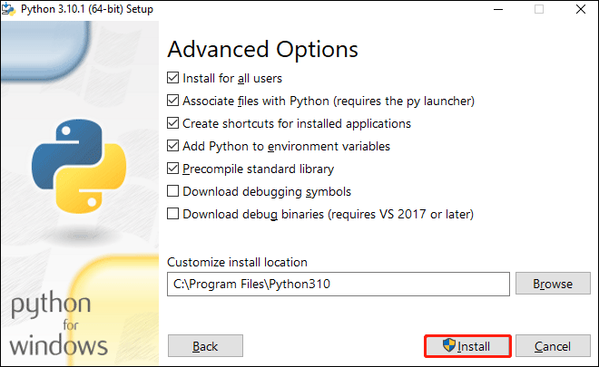Click the UAC shield icon on Install
The width and height of the screenshot is (599, 367).
click(449, 345)
